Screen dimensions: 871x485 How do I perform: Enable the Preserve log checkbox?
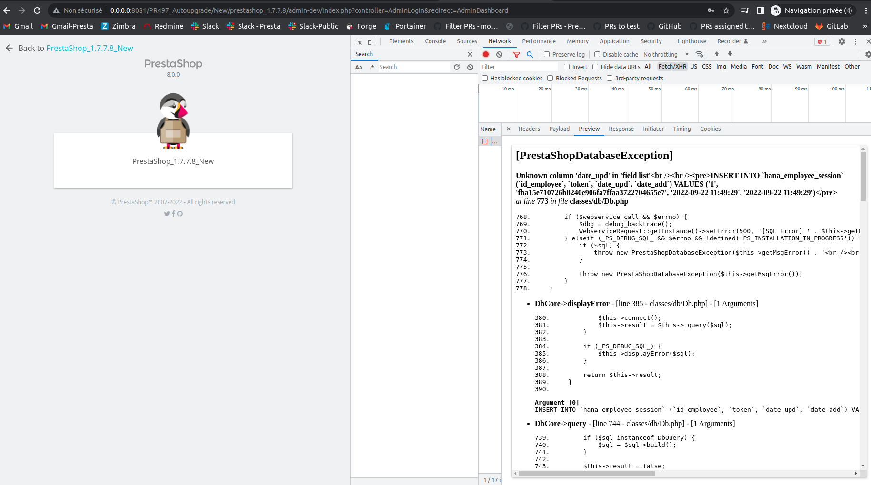pos(546,54)
